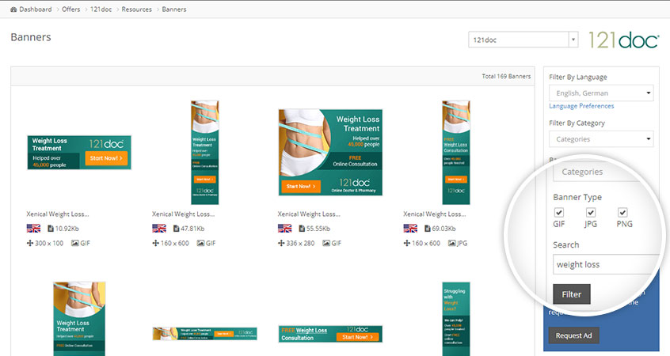Click dimensions icon beside 336 x 280
The width and height of the screenshot is (670, 356).
pos(281,243)
